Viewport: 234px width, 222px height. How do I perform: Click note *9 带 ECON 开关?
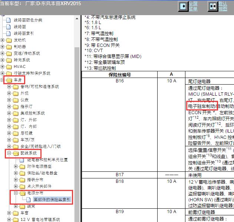102,45
